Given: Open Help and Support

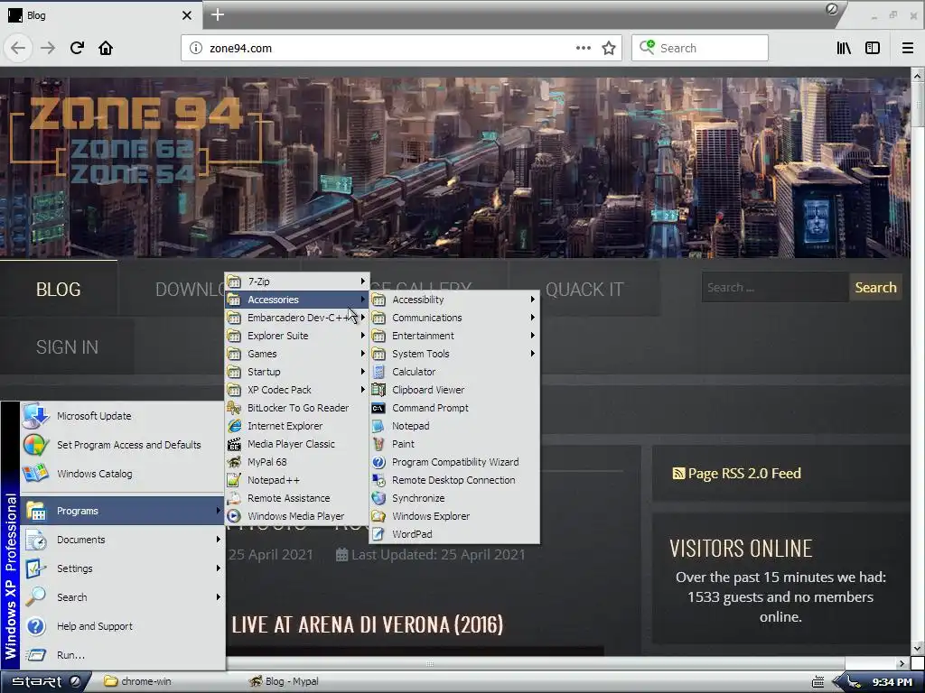Looking at the screenshot, I should [123, 626].
